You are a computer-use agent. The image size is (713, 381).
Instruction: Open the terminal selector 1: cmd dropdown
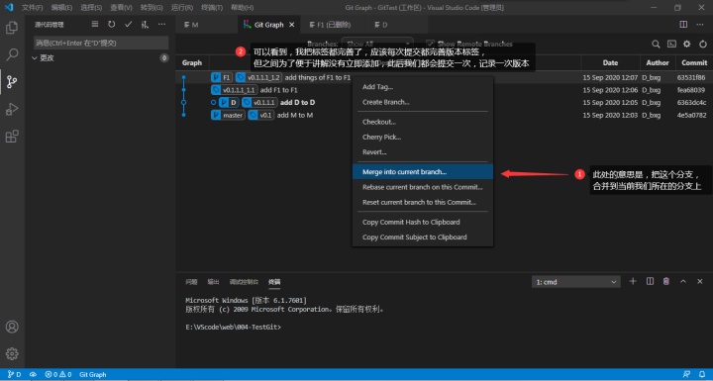click(575, 282)
